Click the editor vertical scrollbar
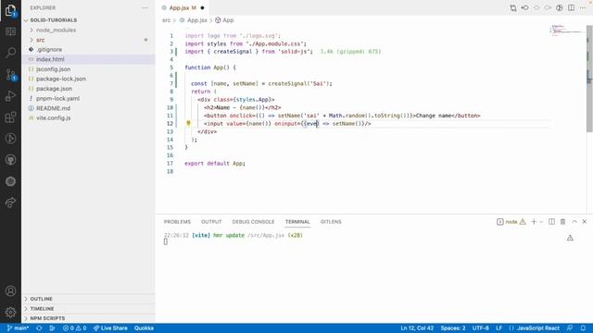The width and height of the screenshot is (593, 333). [589, 79]
